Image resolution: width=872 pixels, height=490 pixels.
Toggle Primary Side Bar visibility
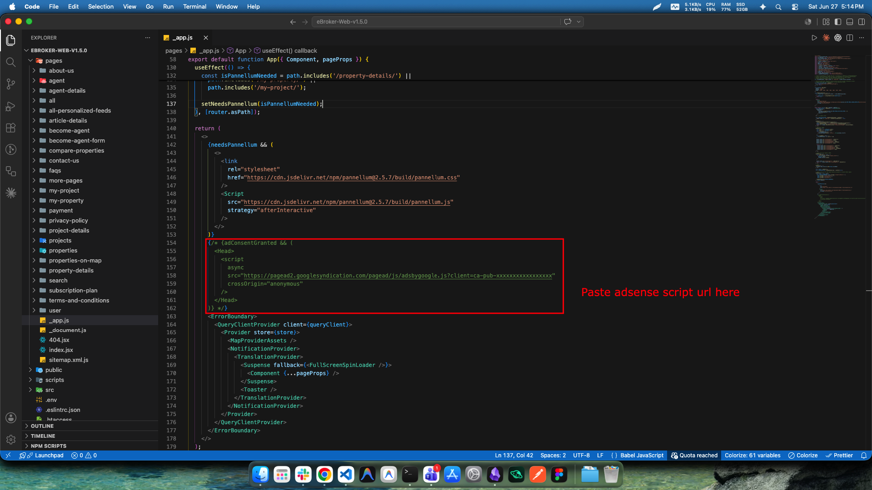(x=838, y=22)
